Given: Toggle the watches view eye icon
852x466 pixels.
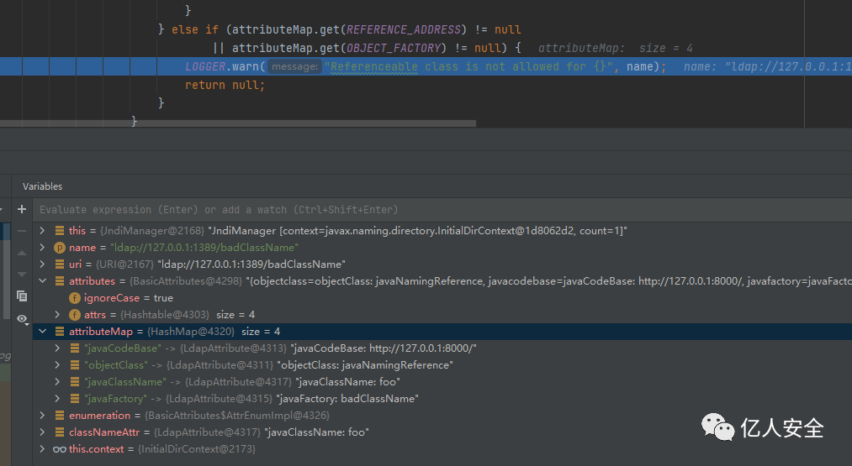Looking at the screenshot, I should pyautogui.click(x=22, y=318).
